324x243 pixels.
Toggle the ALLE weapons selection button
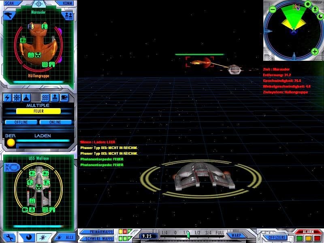(67, 237)
